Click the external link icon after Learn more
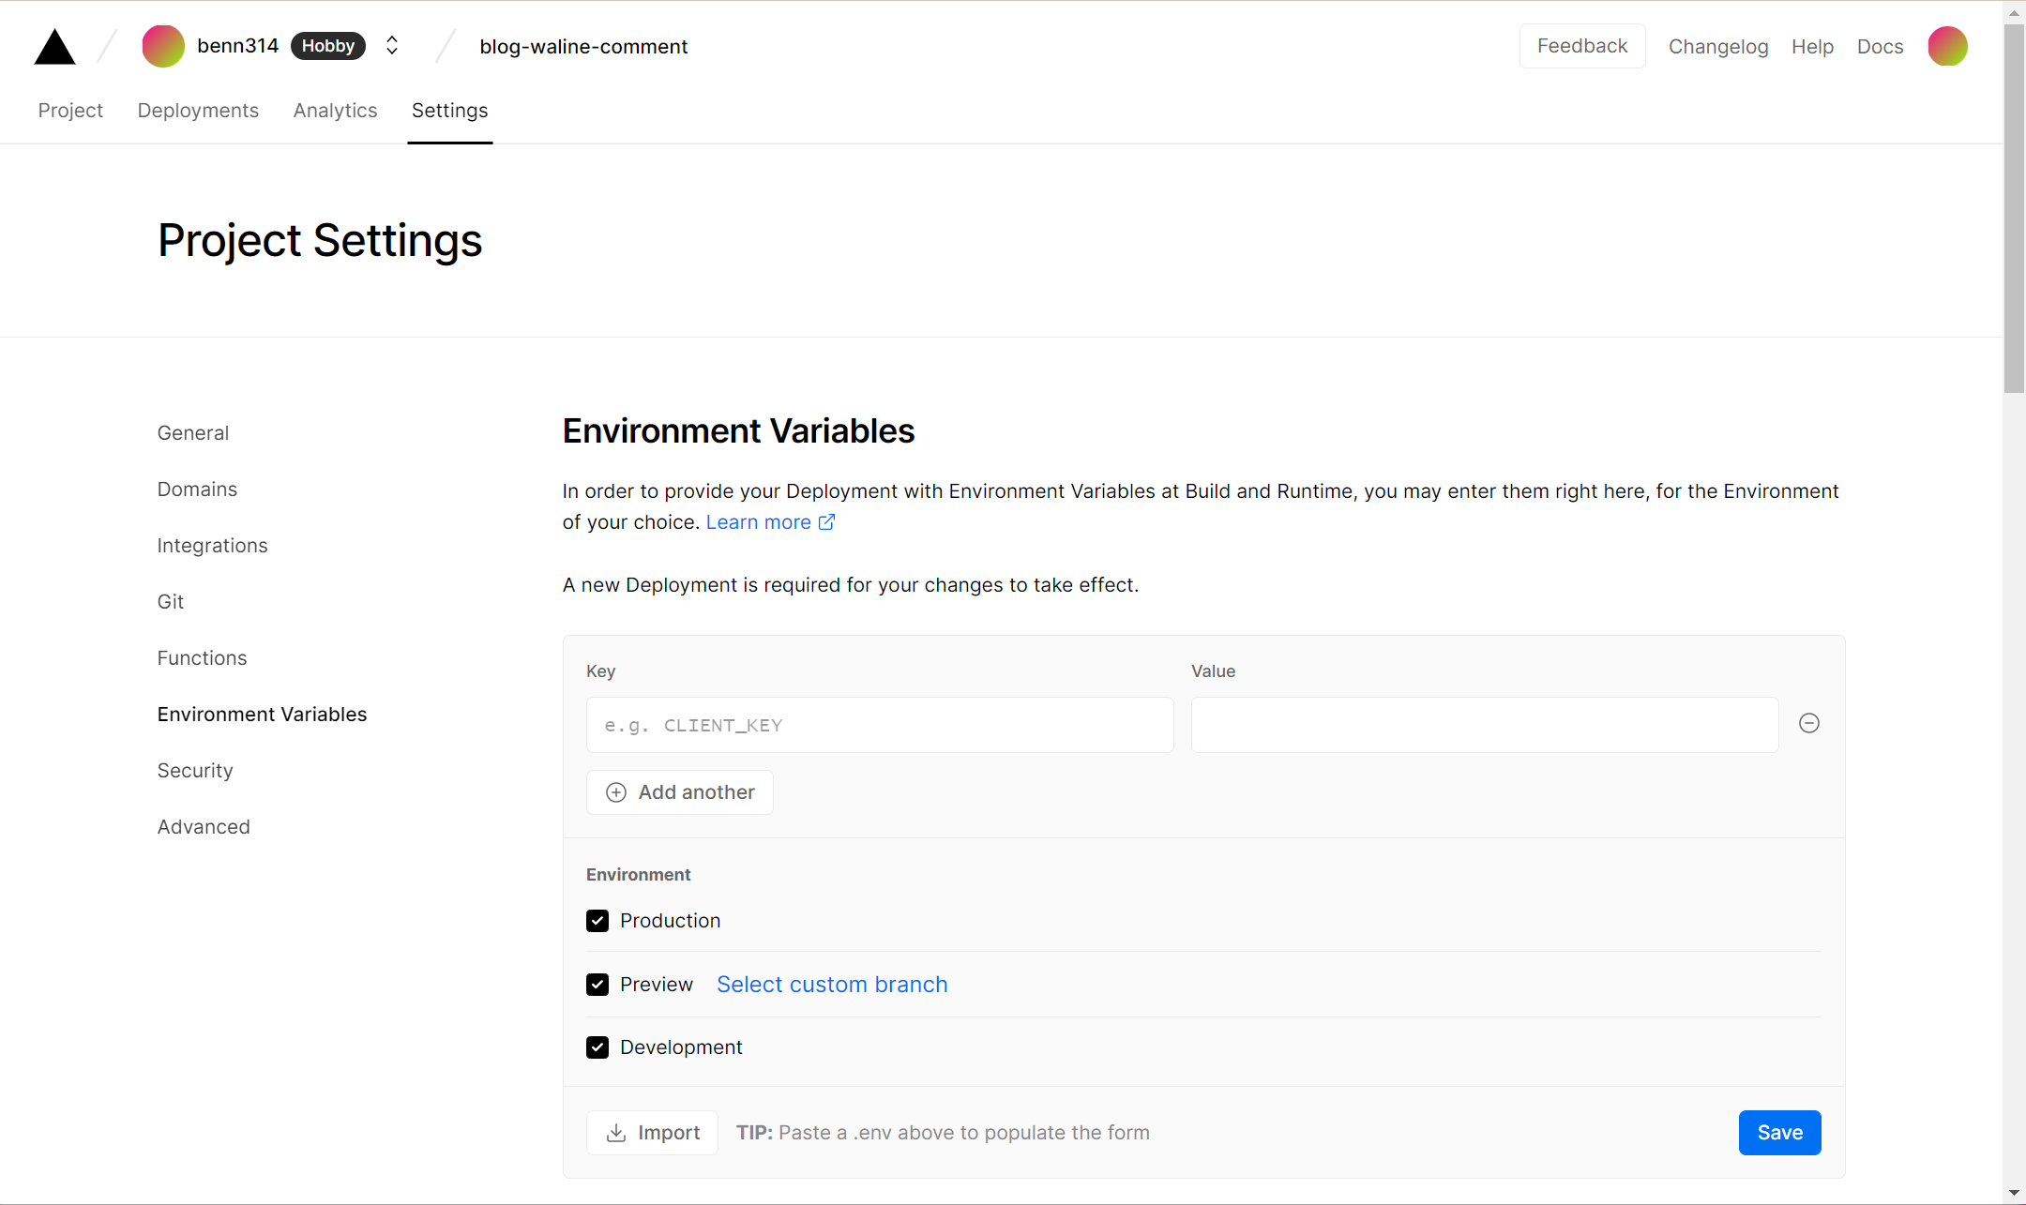This screenshot has width=2026, height=1205. point(826,522)
